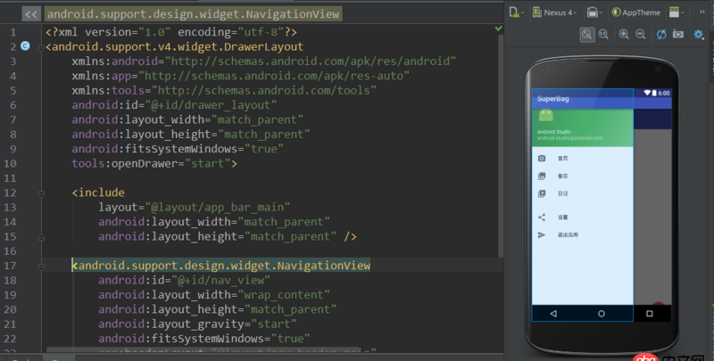Click the recents square in preview navigation bar
The height and width of the screenshot is (361, 714).
click(x=650, y=313)
